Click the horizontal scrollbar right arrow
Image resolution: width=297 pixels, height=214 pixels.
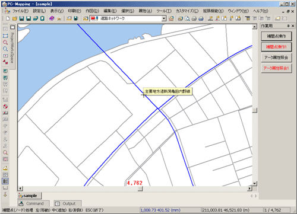point(249,189)
